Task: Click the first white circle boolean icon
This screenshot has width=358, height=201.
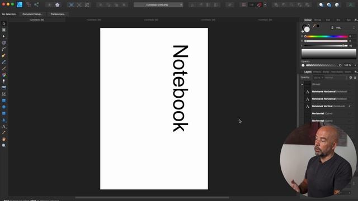Action: [x=321, y=5]
